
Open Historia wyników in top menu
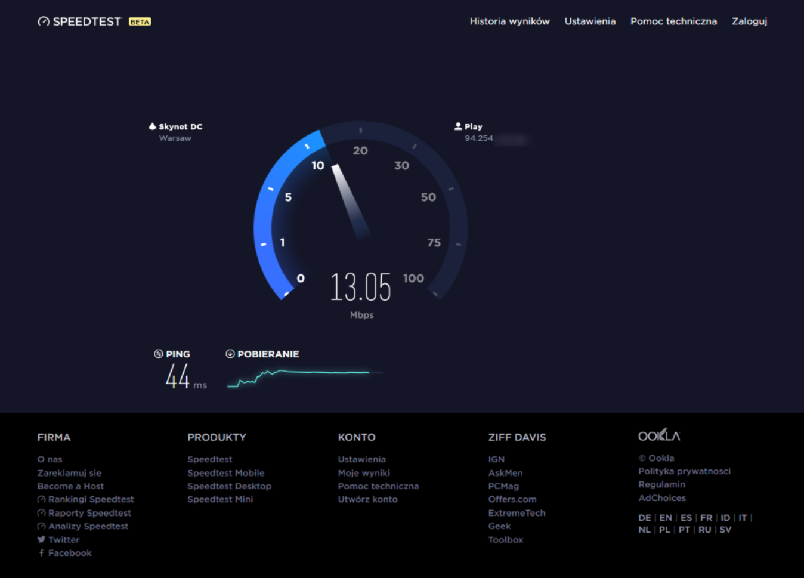pos(509,21)
